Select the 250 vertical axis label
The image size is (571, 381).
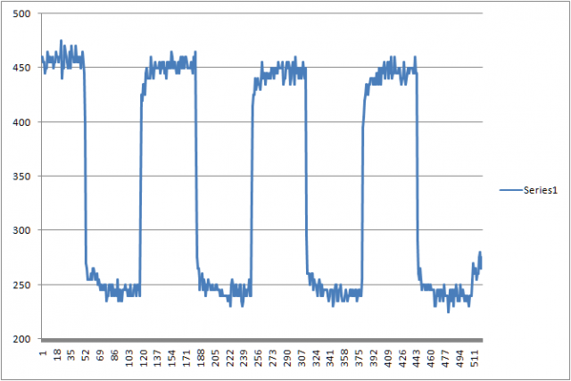coord(21,286)
